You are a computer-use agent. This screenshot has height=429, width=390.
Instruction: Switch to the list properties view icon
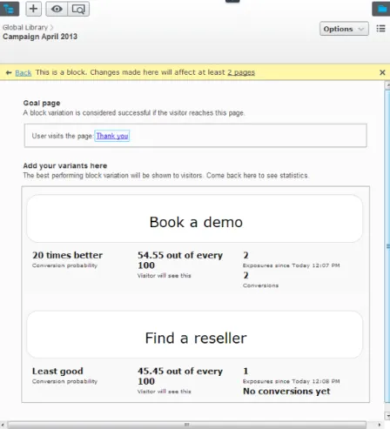pyautogui.click(x=380, y=29)
